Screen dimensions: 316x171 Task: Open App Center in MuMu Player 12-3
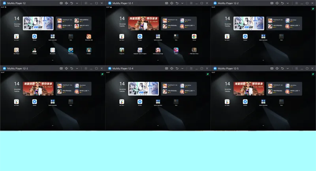point(16,102)
